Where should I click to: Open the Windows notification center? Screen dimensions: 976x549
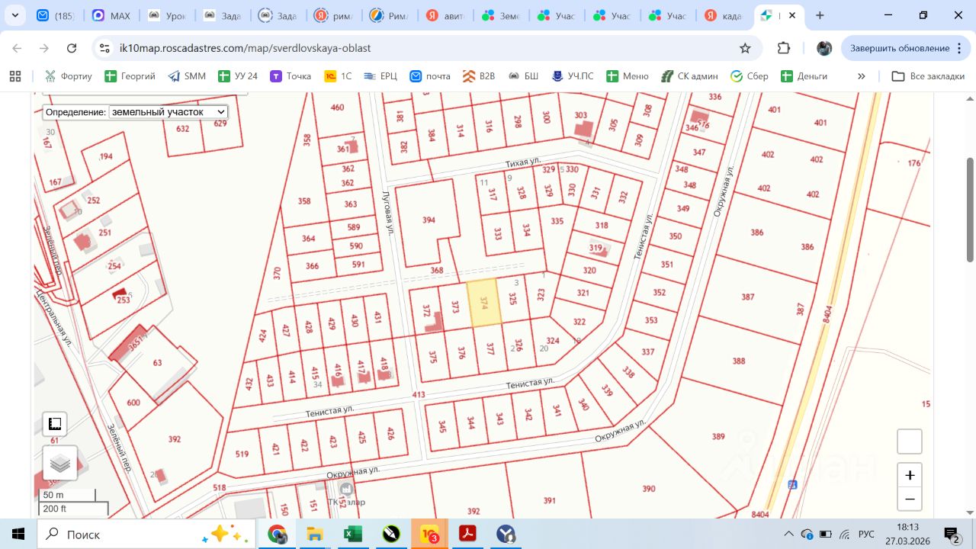click(951, 534)
